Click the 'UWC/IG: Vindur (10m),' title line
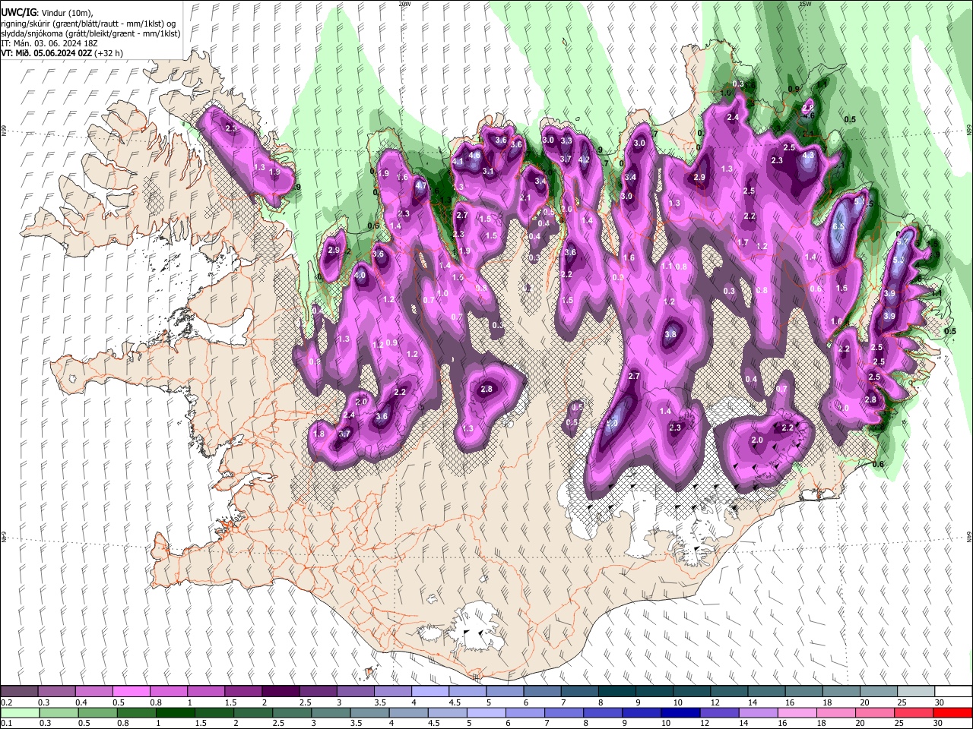 48,13
